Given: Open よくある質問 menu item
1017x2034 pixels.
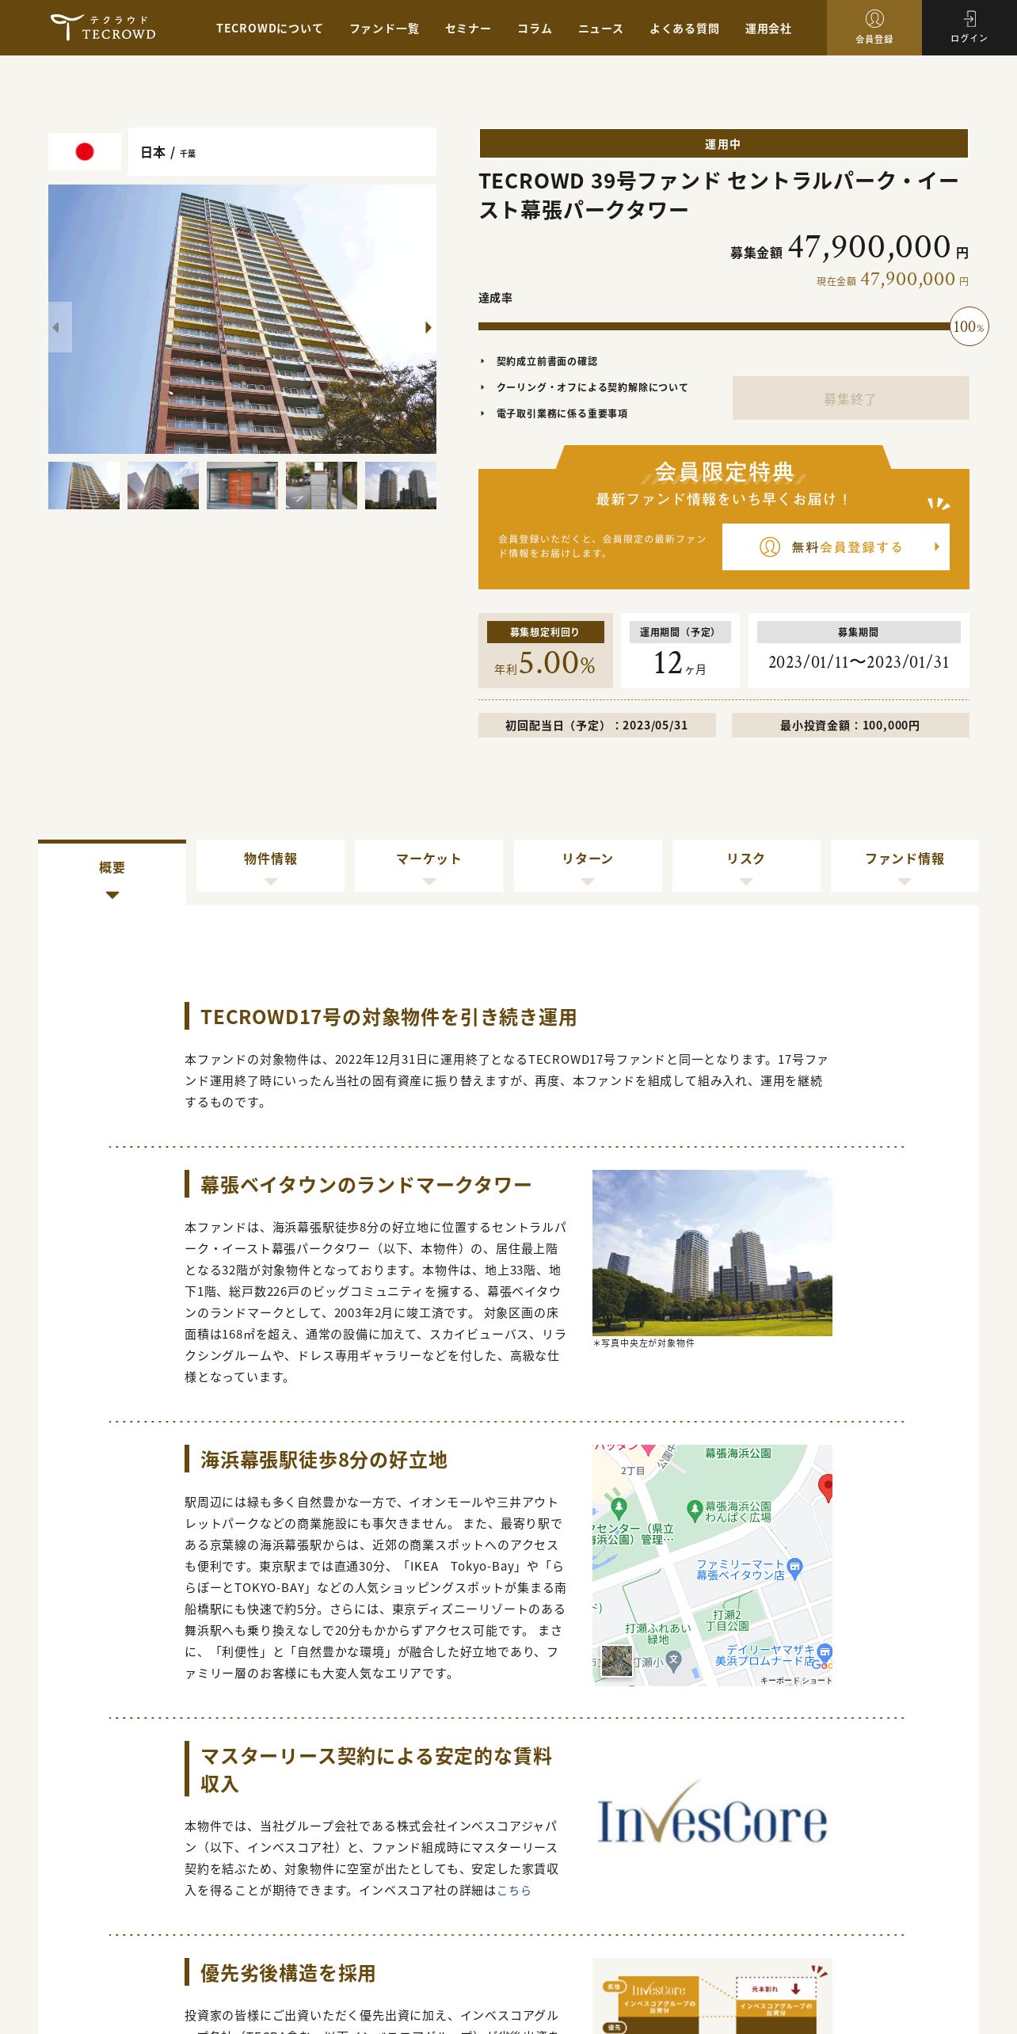Looking at the screenshot, I should click(x=684, y=29).
